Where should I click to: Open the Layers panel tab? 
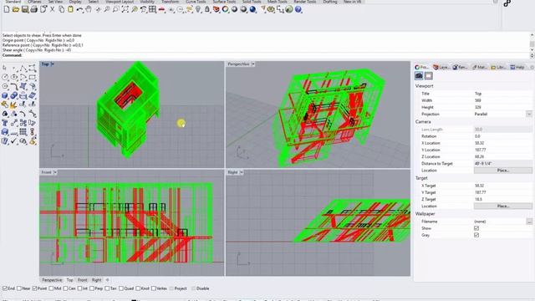[441, 67]
